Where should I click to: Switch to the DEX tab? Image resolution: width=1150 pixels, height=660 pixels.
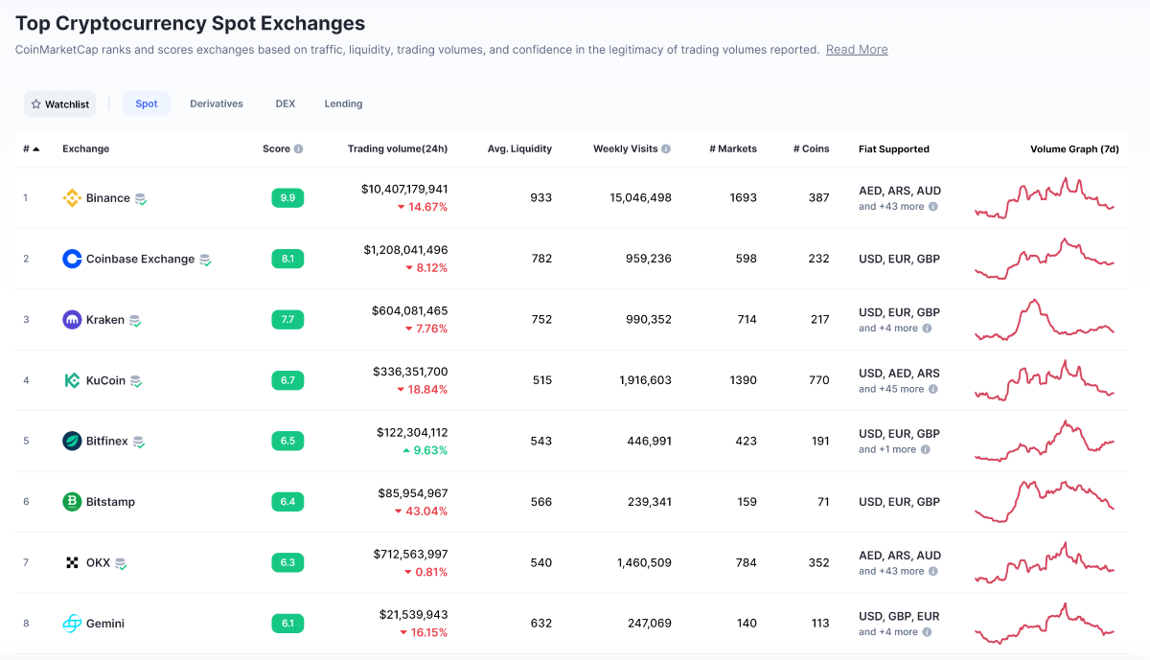(286, 103)
